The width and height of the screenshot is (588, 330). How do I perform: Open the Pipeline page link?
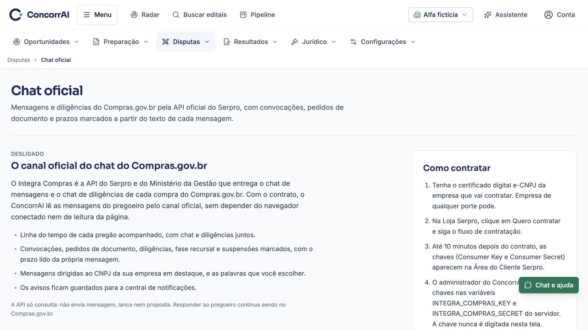pos(257,15)
